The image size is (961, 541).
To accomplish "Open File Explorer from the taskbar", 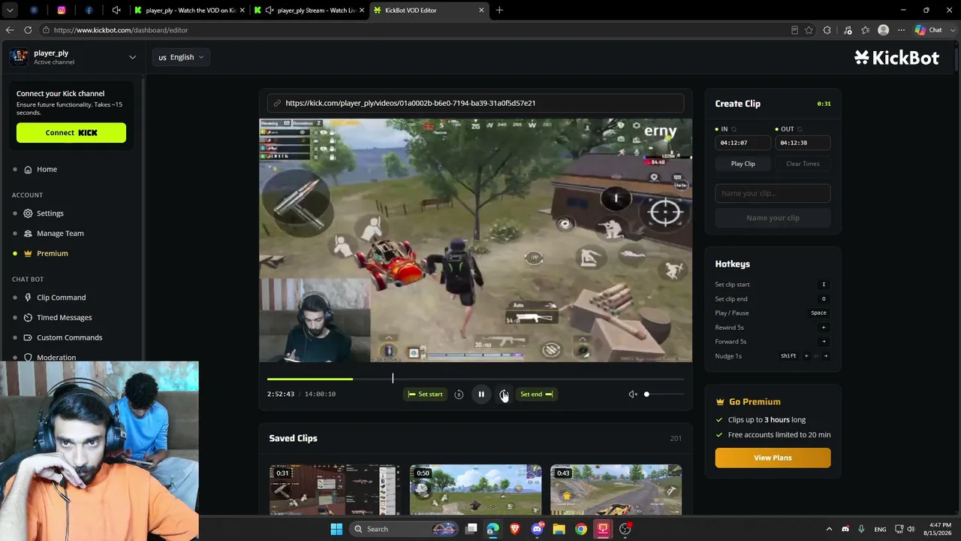I will click(559, 529).
